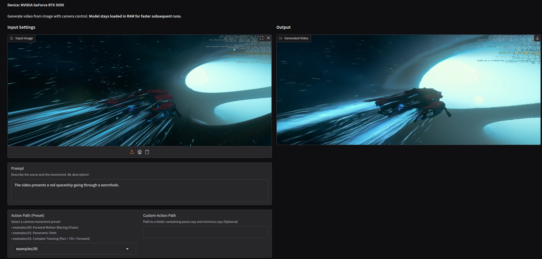Focus the Prompt description text box
This screenshot has height=259, width=542.
pyautogui.click(x=139, y=190)
